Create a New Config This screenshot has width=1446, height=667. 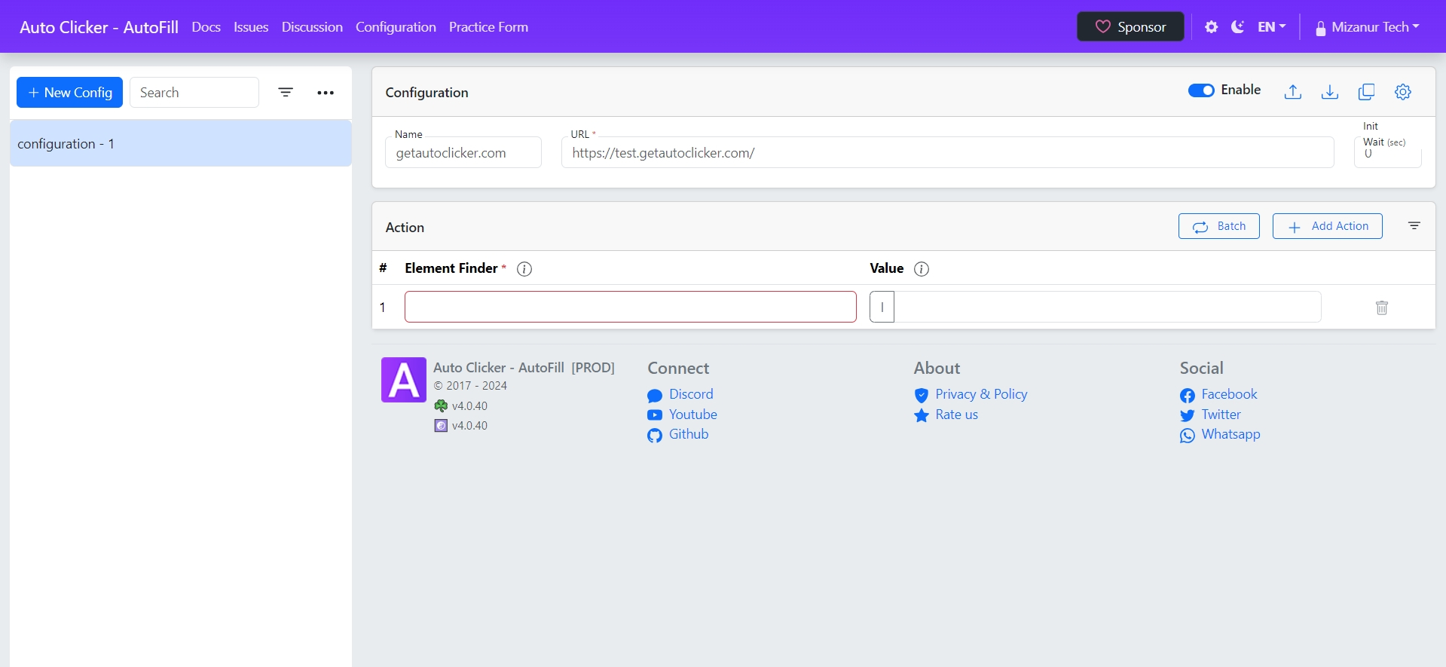click(x=69, y=92)
